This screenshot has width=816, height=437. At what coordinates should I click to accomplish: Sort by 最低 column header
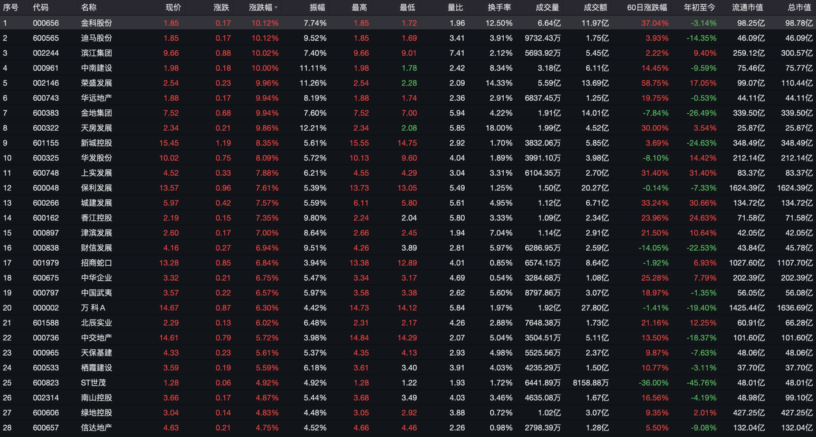pyautogui.click(x=407, y=8)
